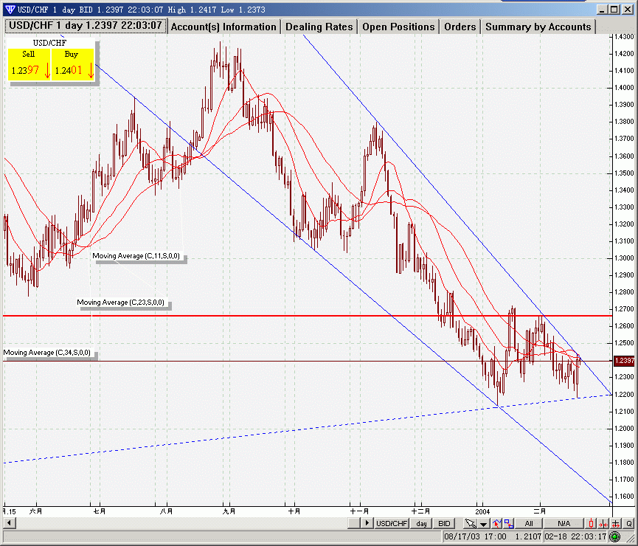The image size is (638, 546).
Task: Click the 1.2397 current price marker on axis
Action: [624, 361]
